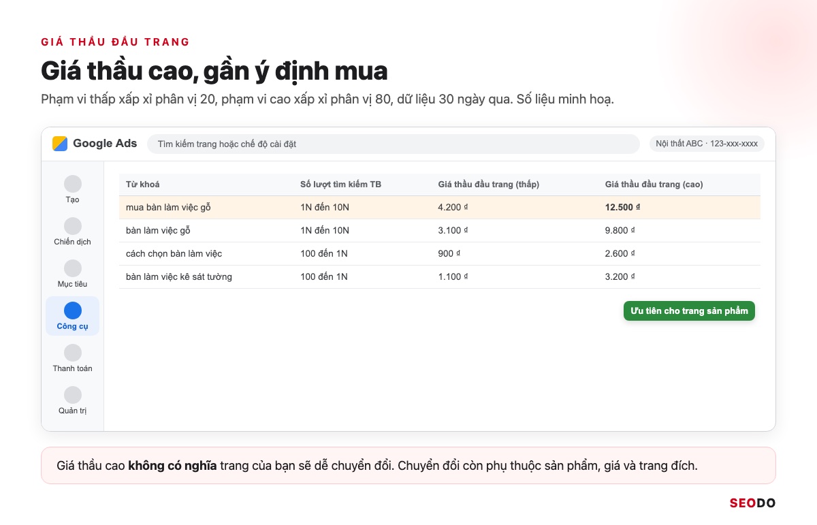Select keyword mua bàn làm việc gỗ
Screen dimensions: 817x525
click(168, 207)
